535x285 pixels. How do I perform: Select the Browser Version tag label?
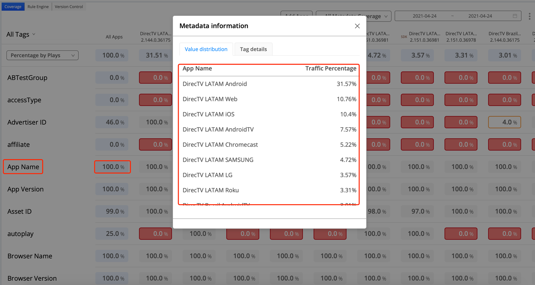(x=32, y=278)
